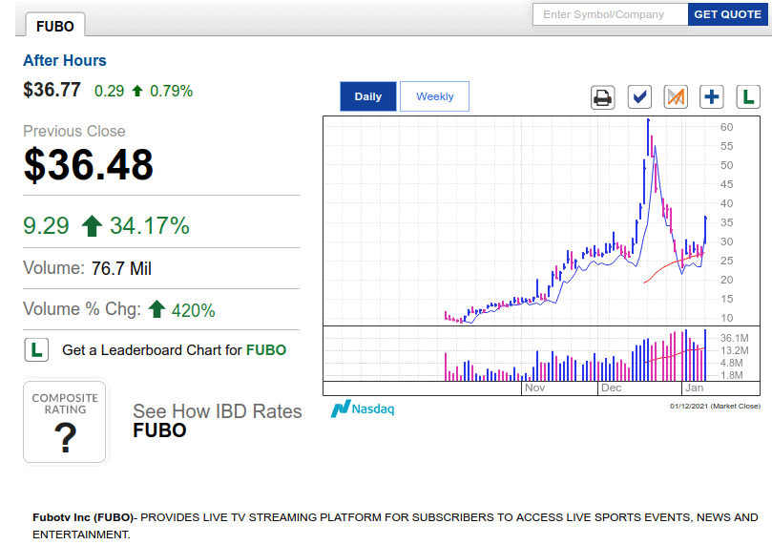Click the Nasdaq logo below chart
Viewport: 772px width, 545px height.
tap(363, 409)
